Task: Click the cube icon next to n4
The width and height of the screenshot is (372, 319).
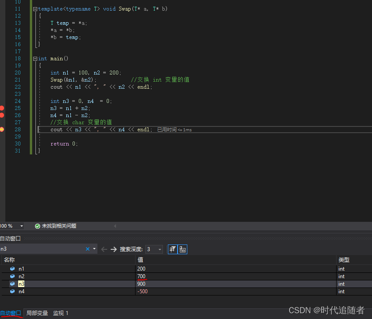Action: (x=12, y=291)
